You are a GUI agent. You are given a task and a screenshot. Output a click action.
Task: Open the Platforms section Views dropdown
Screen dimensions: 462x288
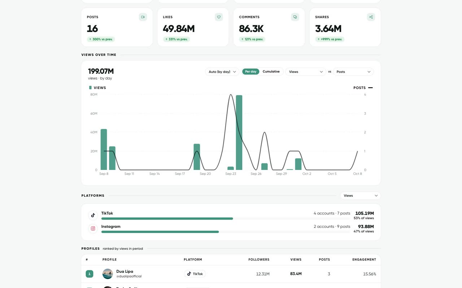coord(360,195)
